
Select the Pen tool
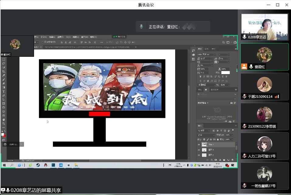(4, 95)
